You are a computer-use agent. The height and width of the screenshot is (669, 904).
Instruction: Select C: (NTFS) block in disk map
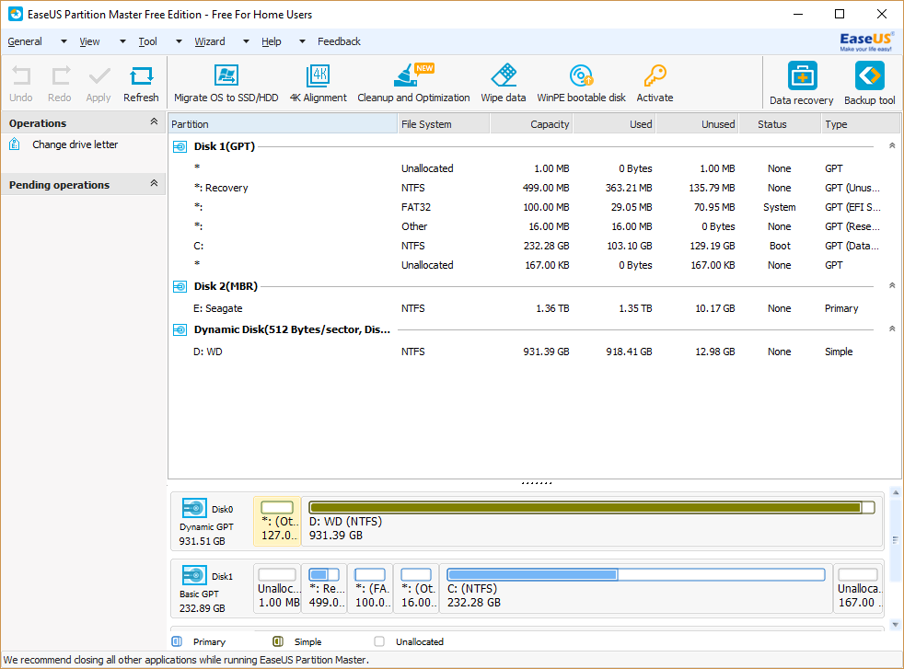coord(636,588)
